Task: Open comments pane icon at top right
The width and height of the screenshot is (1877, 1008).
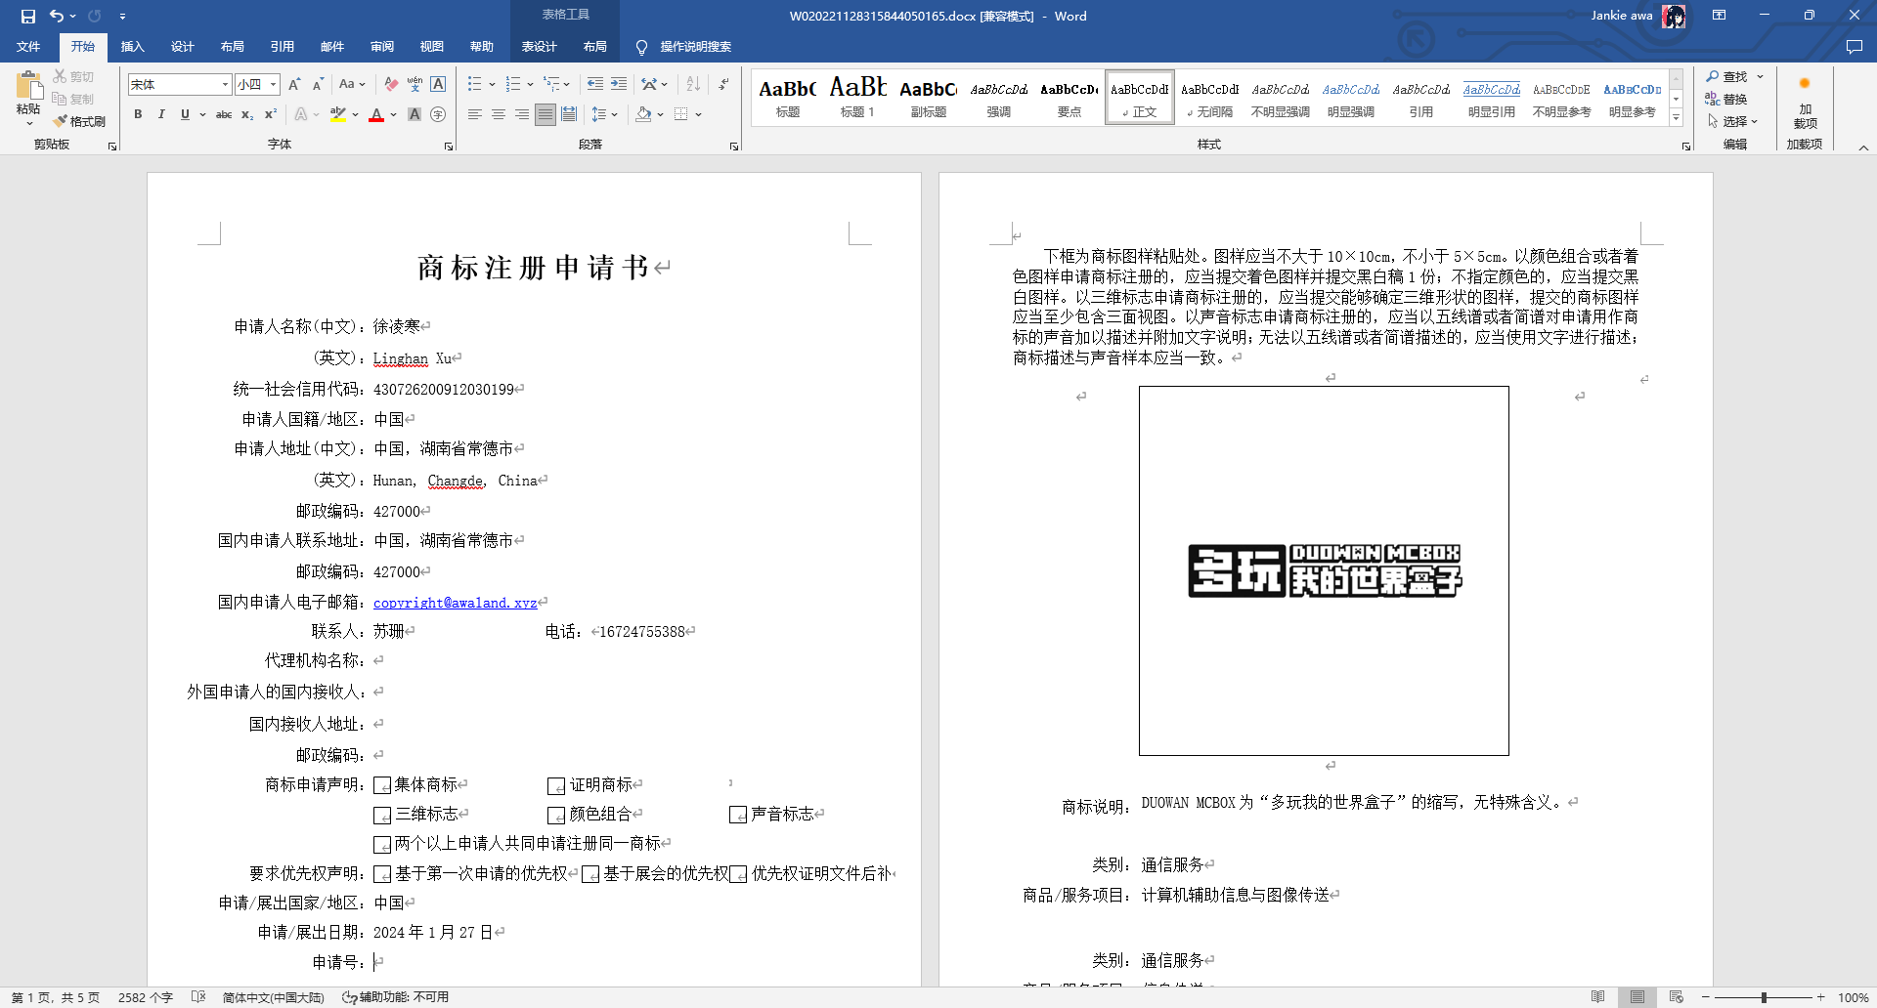Action: [1854, 47]
